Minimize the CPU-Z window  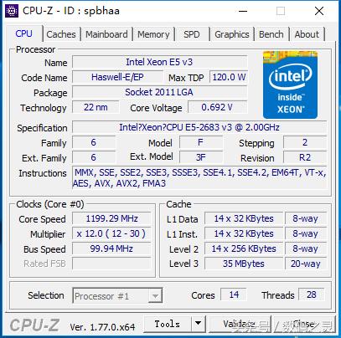tap(243, 11)
